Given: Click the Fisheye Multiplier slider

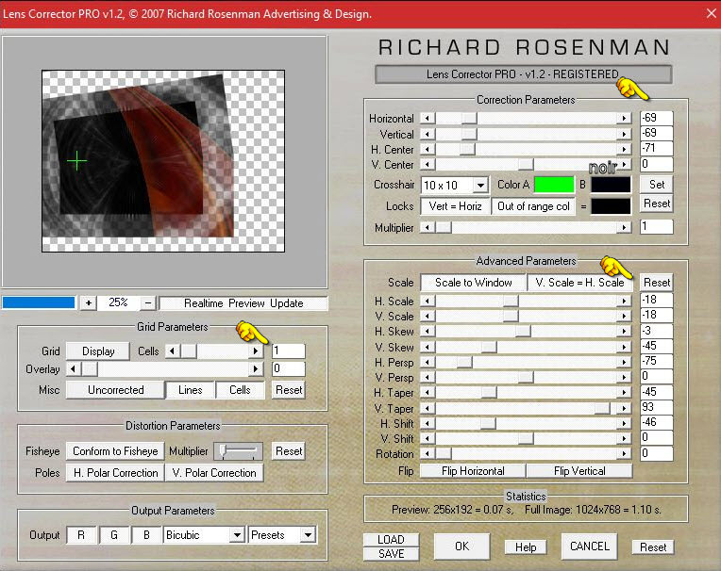Looking at the screenshot, I should pyautogui.click(x=238, y=451).
